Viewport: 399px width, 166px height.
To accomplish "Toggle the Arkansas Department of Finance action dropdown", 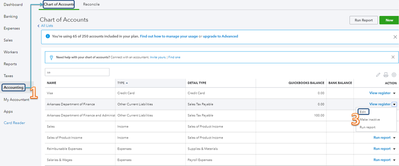I will point(394,104).
